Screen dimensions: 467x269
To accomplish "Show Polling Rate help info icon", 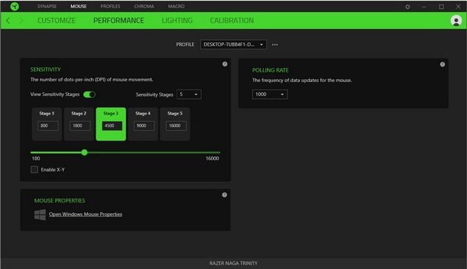I will coord(443,64).
